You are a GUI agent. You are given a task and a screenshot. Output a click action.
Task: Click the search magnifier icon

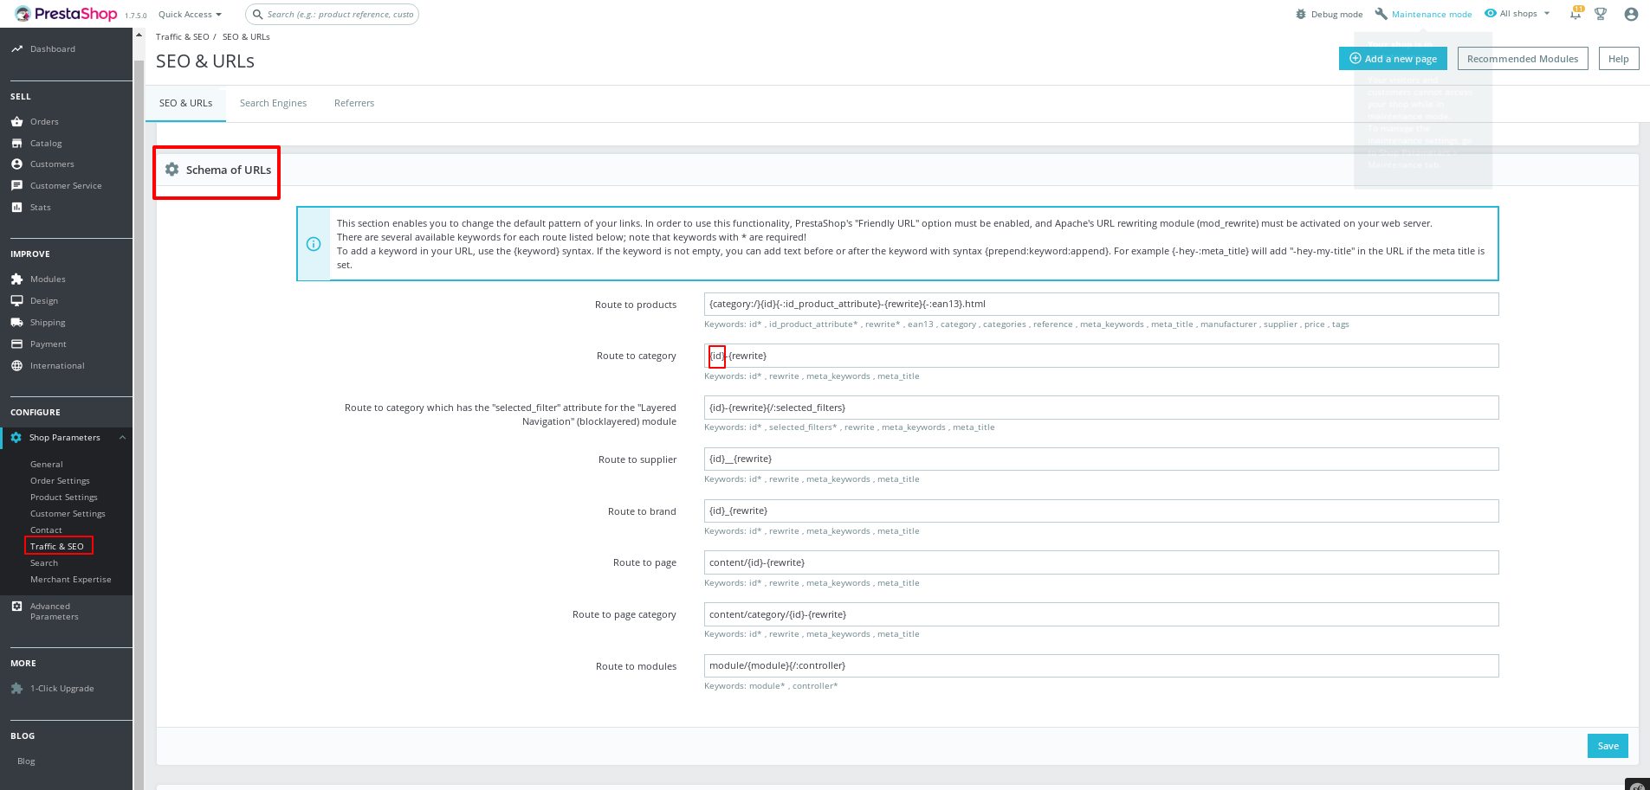click(x=257, y=14)
